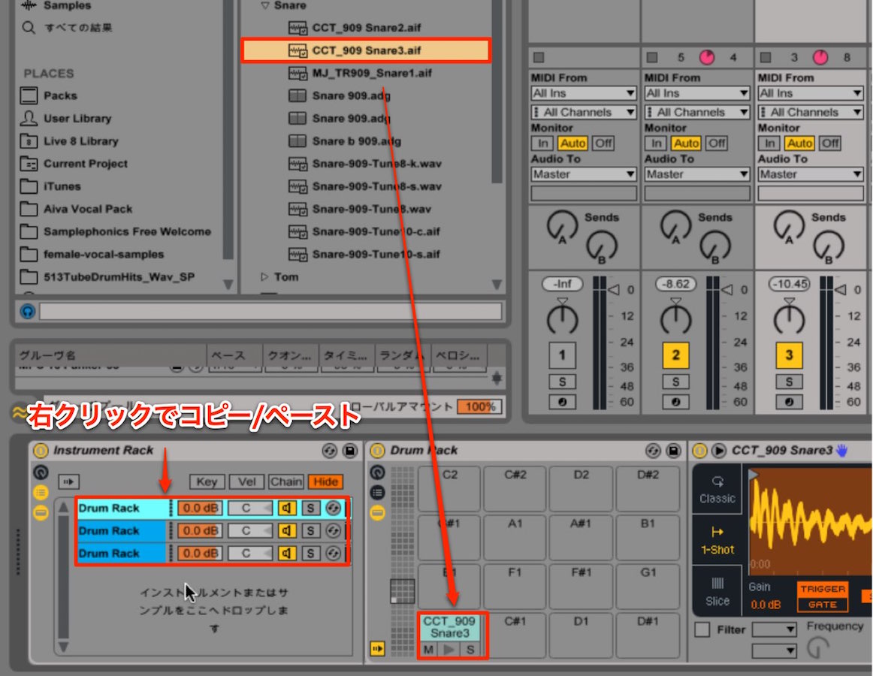Screen dimensions: 873x676
Task: Toggle the Instrument Rack devices view icon
Action: 41,512
